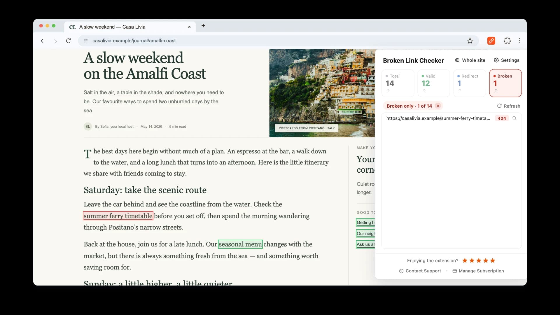This screenshot has height=315, width=560.
Task: Open Chrome's three-dot menu
Action: pos(519,41)
